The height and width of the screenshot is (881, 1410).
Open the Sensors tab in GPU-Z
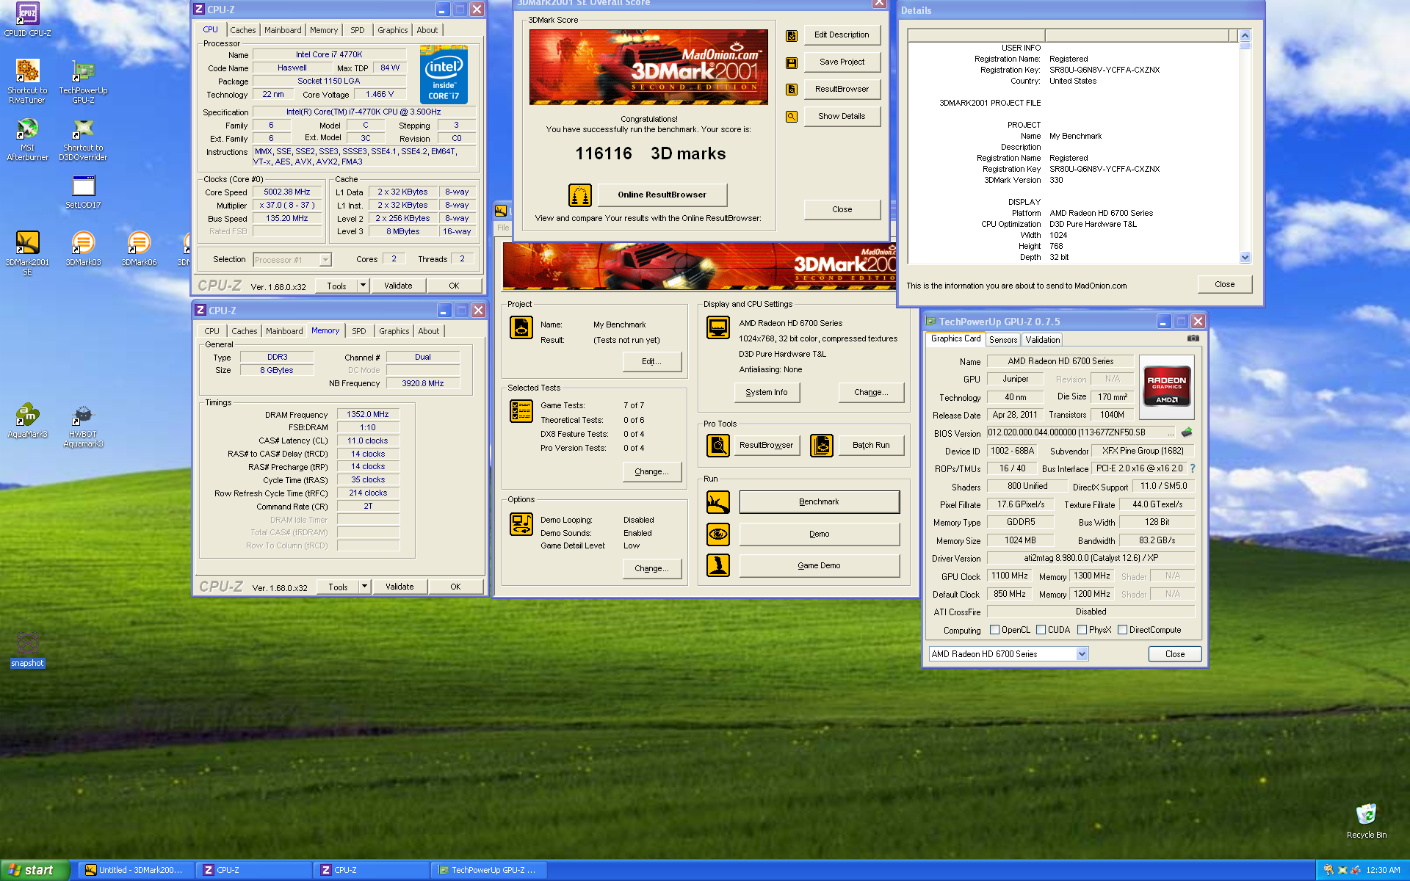1003,340
